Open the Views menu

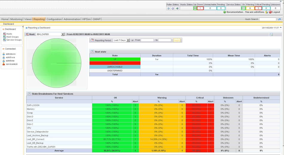coord(28,19)
